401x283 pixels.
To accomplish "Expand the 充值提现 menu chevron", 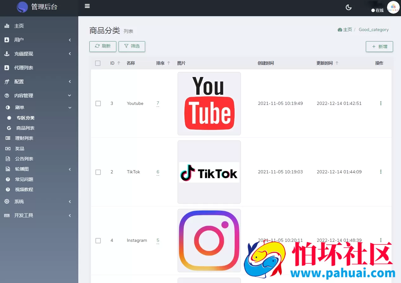I will pos(70,54).
